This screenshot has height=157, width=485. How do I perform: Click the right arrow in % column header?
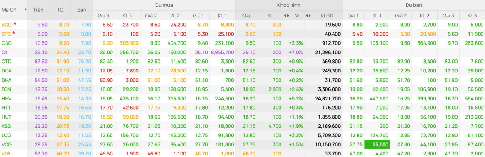[289, 15]
